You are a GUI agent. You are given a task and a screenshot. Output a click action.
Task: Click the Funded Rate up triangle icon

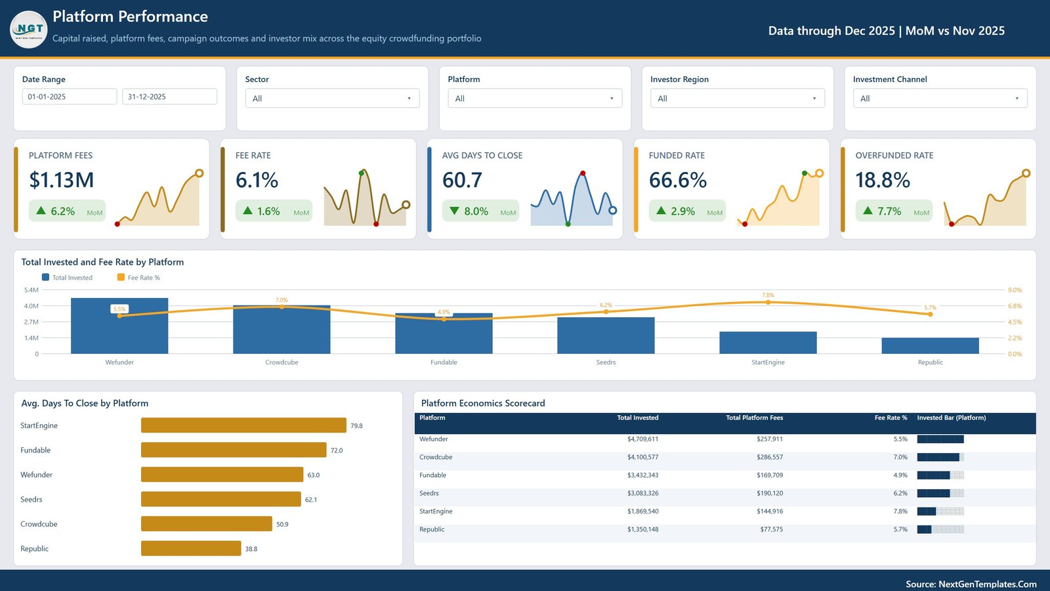(x=661, y=211)
